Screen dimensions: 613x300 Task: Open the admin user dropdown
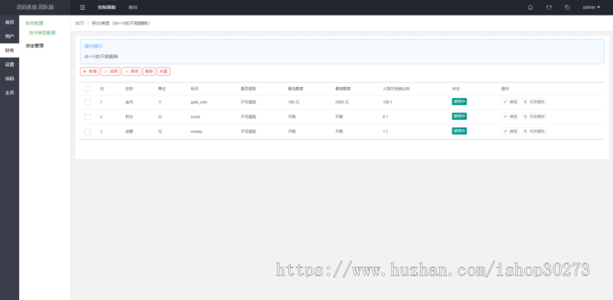click(x=591, y=7)
